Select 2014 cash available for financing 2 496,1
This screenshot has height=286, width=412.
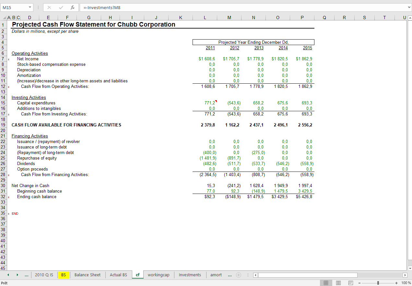pos(278,125)
